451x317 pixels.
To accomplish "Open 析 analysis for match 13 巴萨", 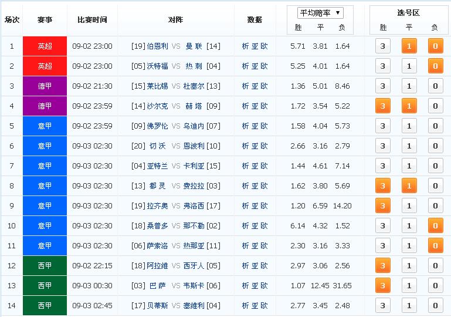I will [245, 286].
